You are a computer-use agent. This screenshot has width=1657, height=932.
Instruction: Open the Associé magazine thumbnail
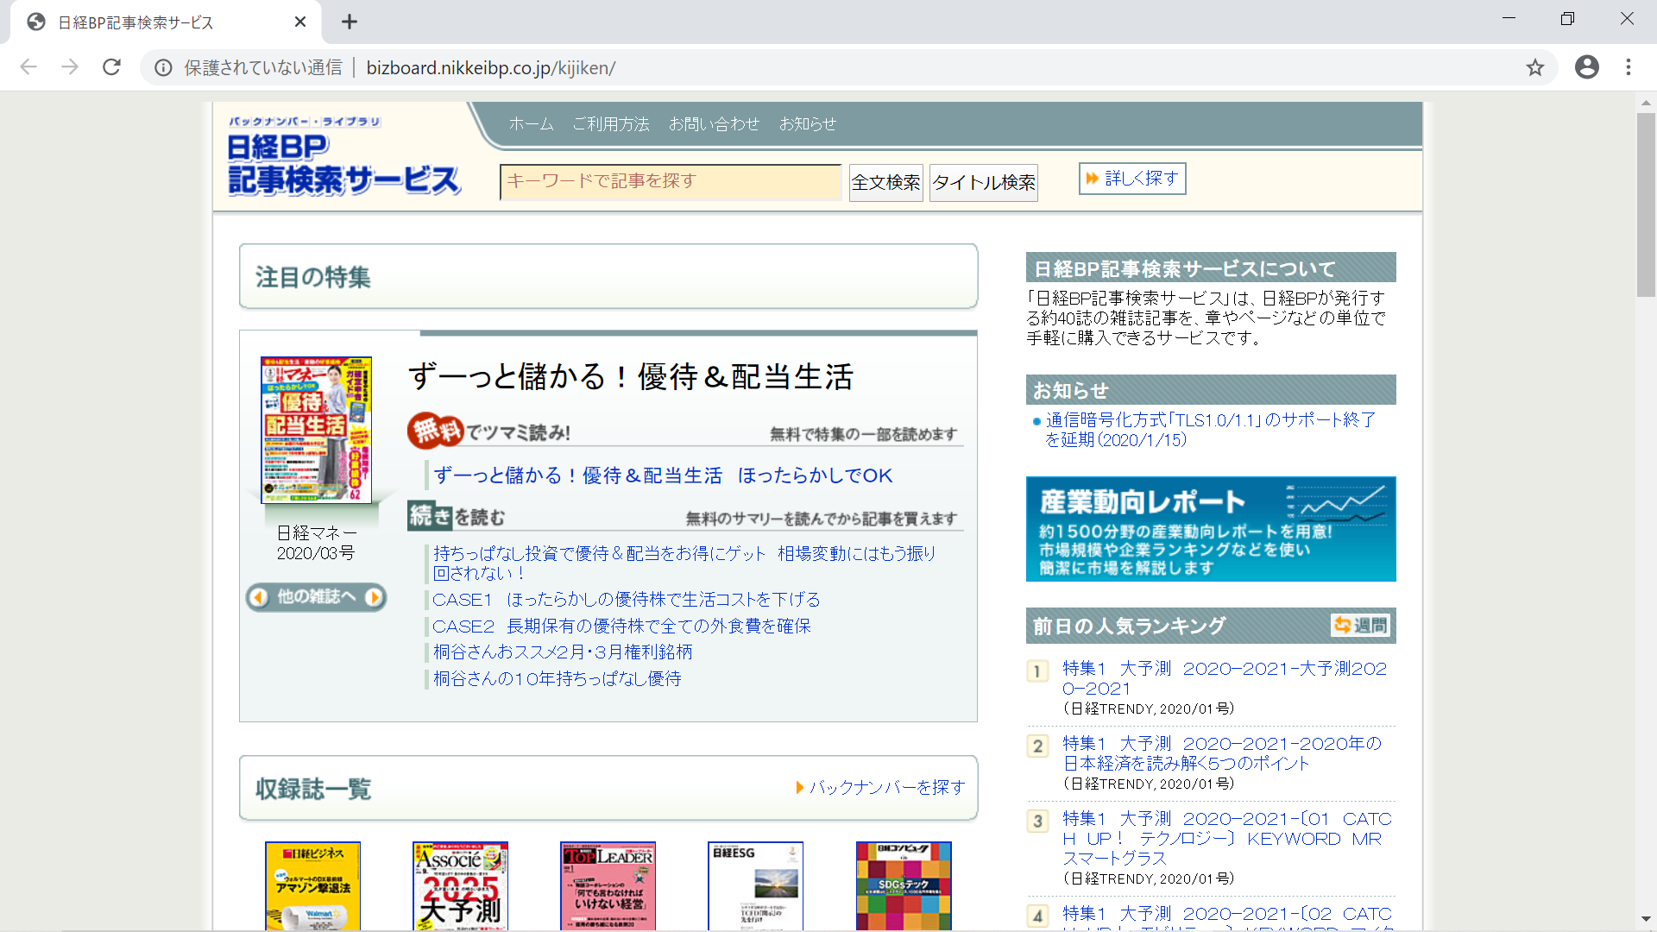pos(460,885)
